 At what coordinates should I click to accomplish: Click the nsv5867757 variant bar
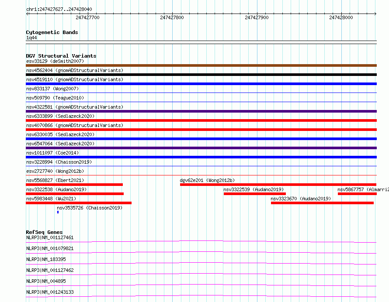(x=357, y=194)
